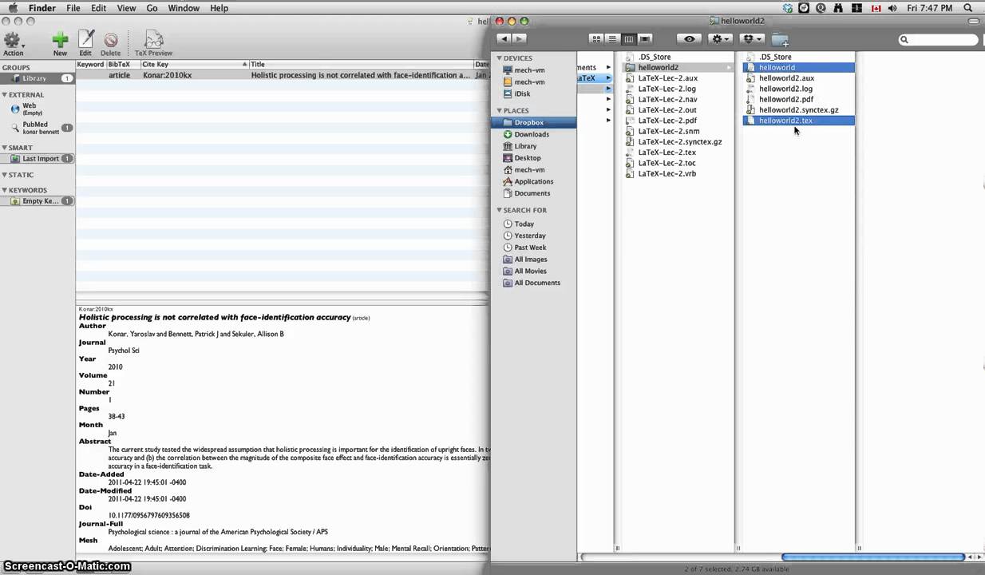Image resolution: width=985 pixels, height=575 pixels.
Task: Click the Finder search field
Action: pos(938,39)
